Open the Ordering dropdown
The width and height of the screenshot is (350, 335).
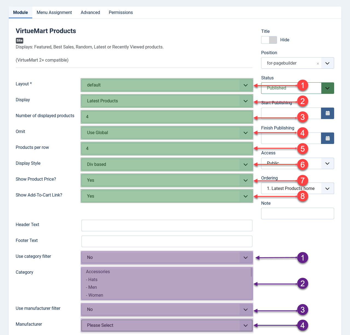coord(297,188)
